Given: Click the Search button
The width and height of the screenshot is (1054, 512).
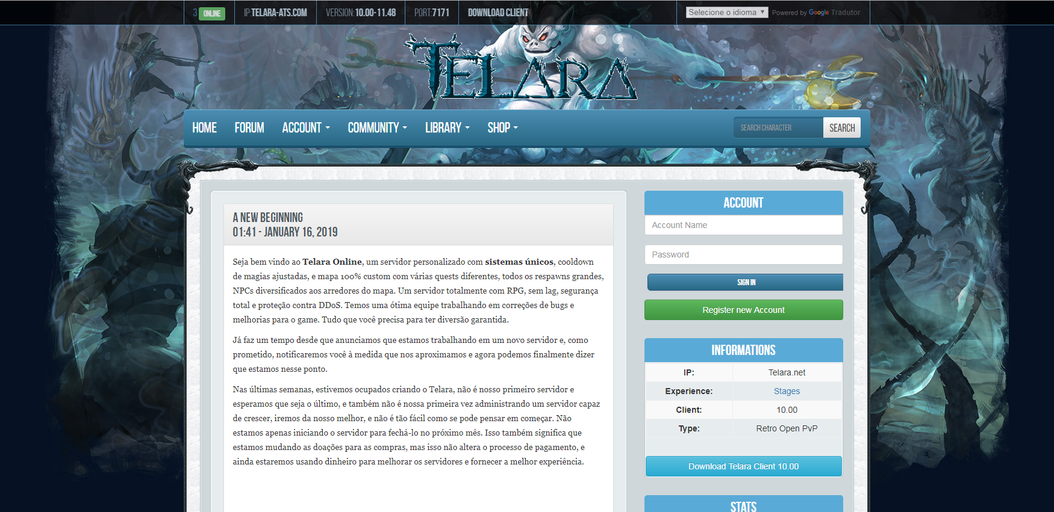Looking at the screenshot, I should (842, 128).
